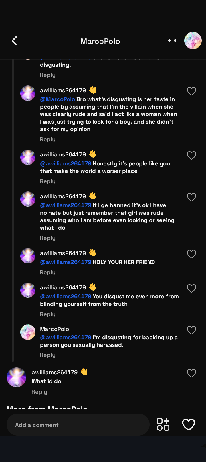206x462 pixels.
Task: Open the add-to-collection grid plus icon
Action: (163, 424)
